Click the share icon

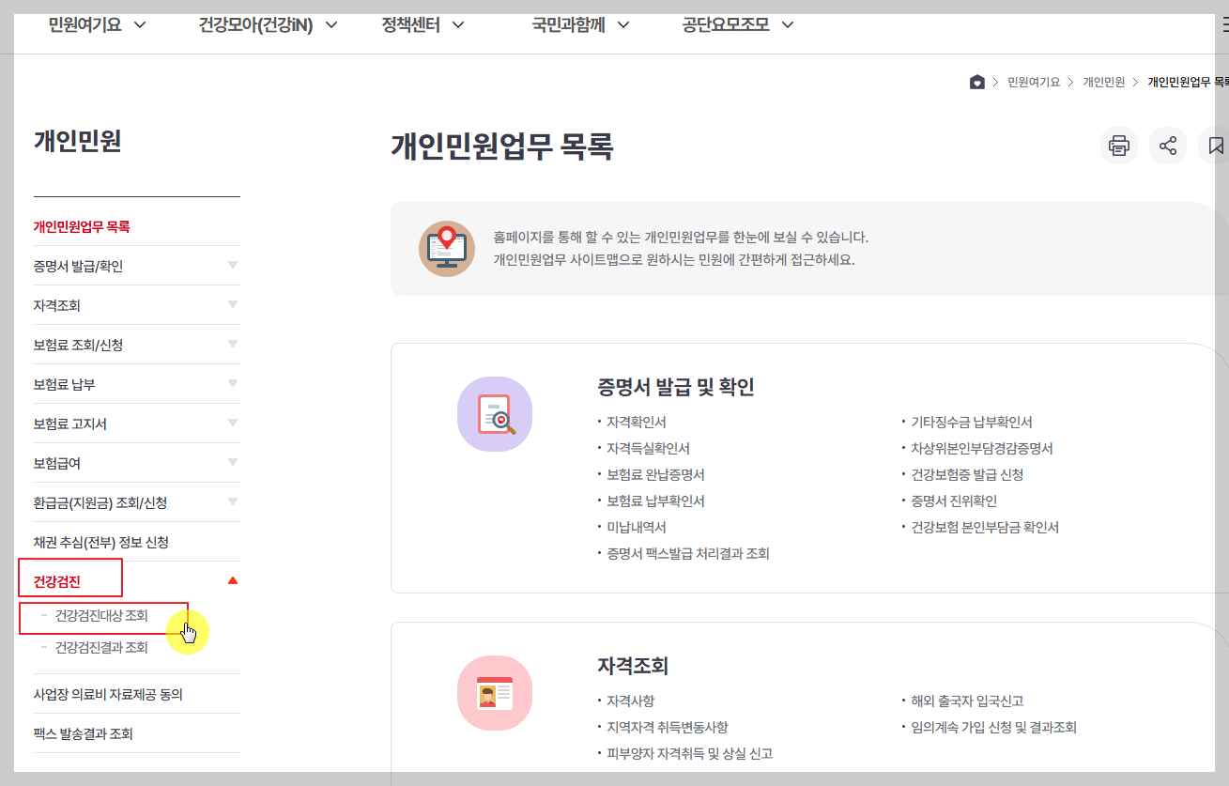1168,146
